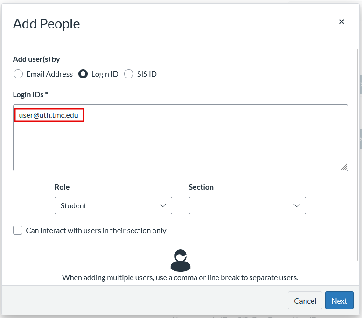Close the Add People dialog
Screen dimensions: 362x318
tap(341, 22)
